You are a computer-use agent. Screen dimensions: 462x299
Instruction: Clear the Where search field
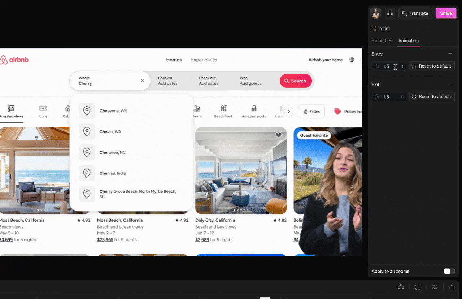click(x=143, y=81)
